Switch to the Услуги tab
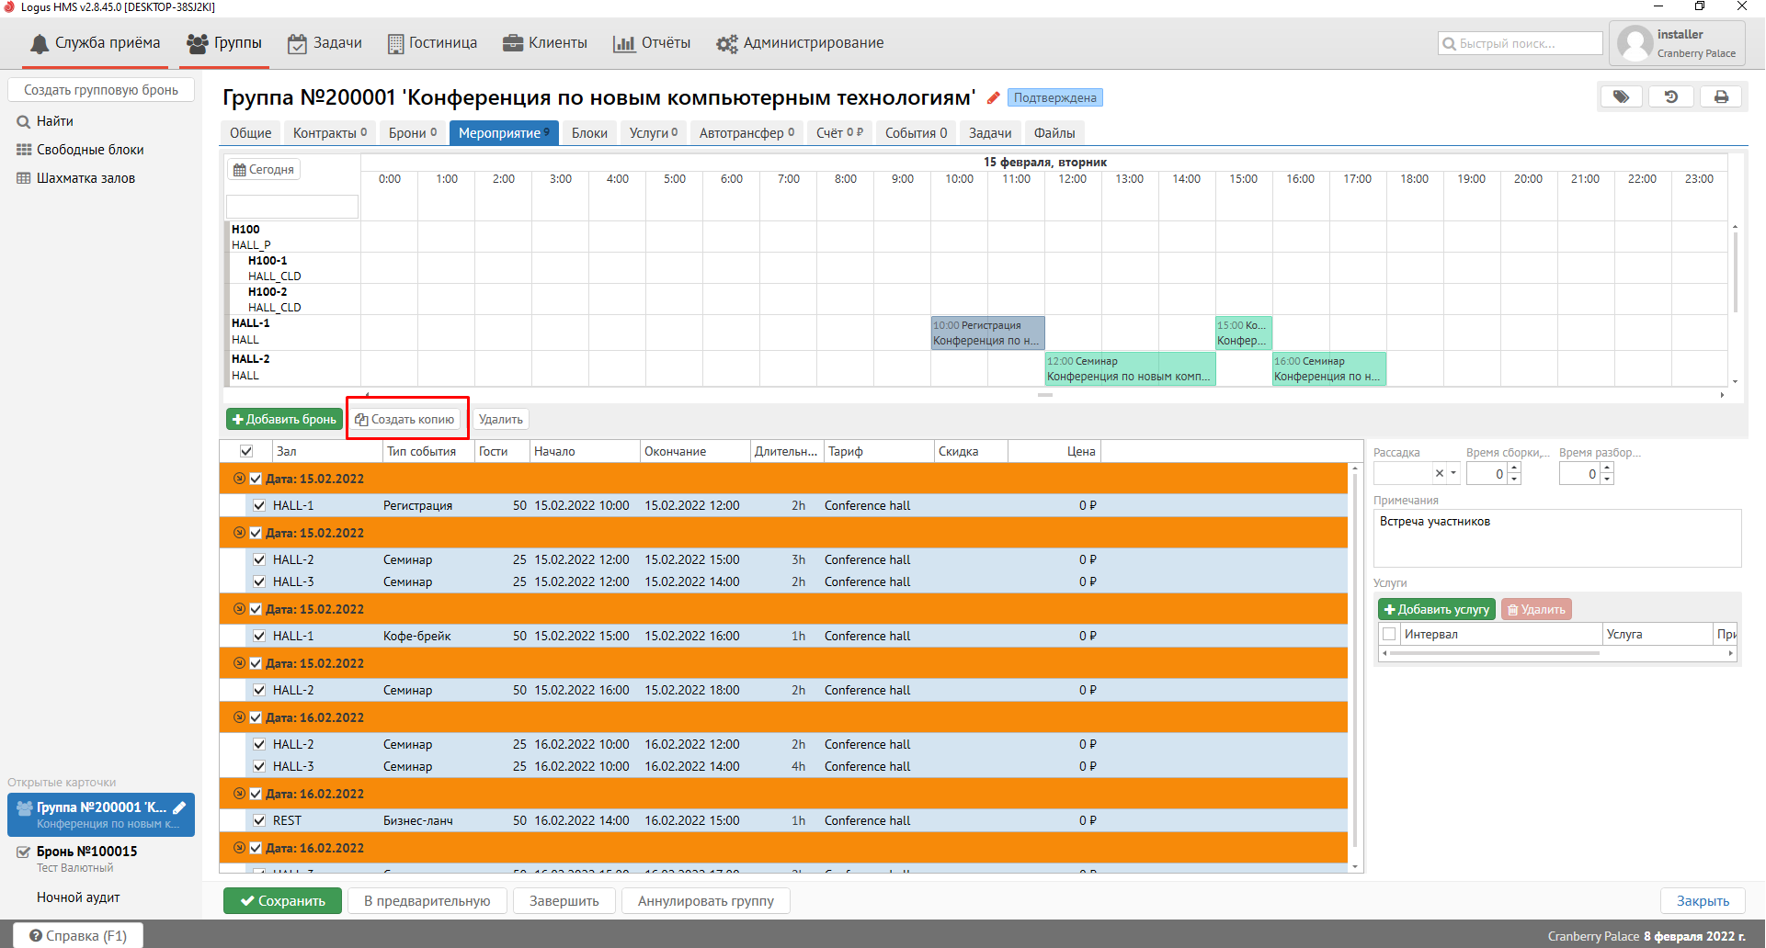 point(653,133)
